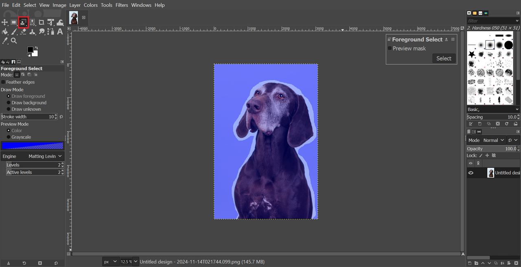Select the Unified Transform tool

coord(51,22)
